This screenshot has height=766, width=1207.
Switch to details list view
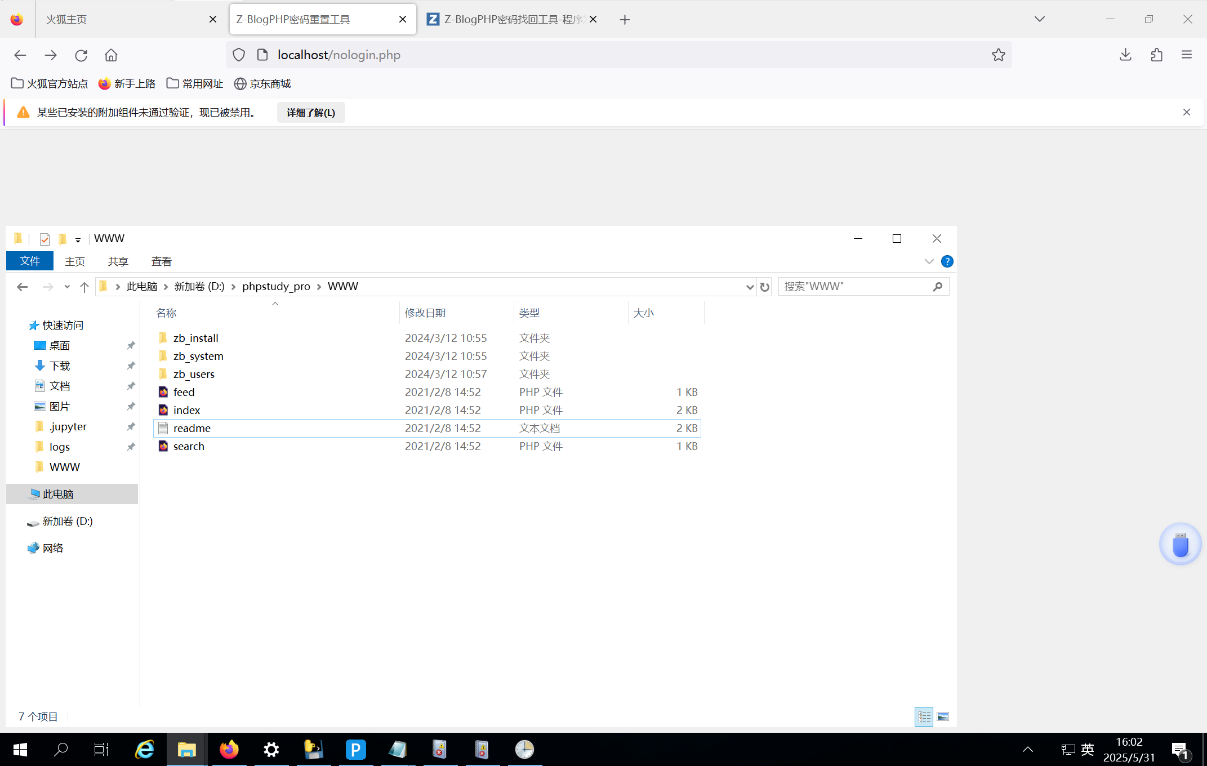pyautogui.click(x=924, y=716)
